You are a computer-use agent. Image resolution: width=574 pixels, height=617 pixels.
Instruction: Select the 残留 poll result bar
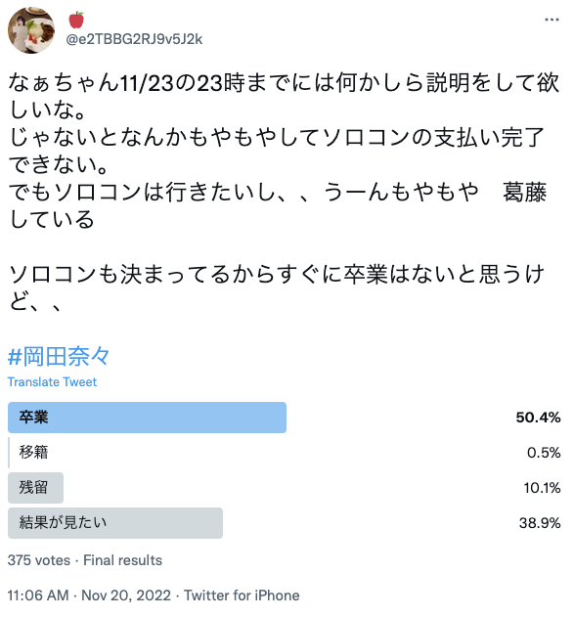tap(36, 488)
